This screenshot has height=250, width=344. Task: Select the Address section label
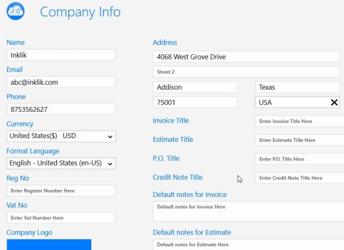165,42
